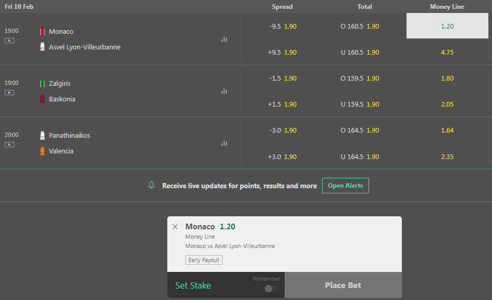Click the Open Alerts button
This screenshot has height=300, width=492.
pyautogui.click(x=345, y=186)
